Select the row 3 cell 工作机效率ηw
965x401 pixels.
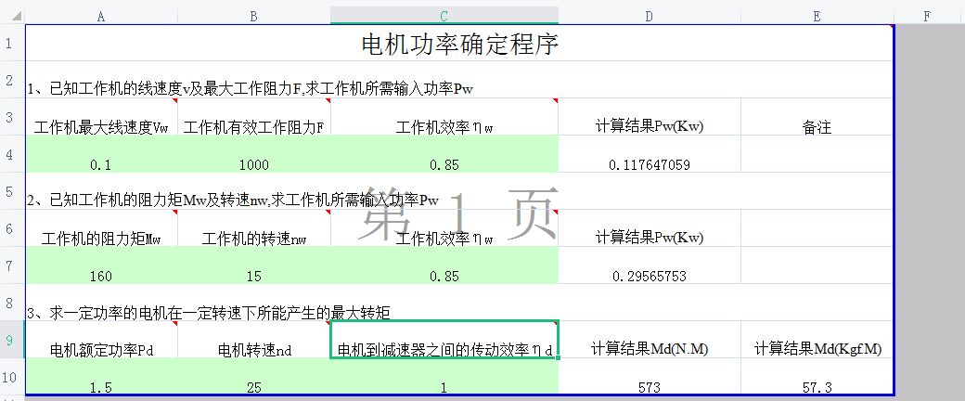pos(444,116)
